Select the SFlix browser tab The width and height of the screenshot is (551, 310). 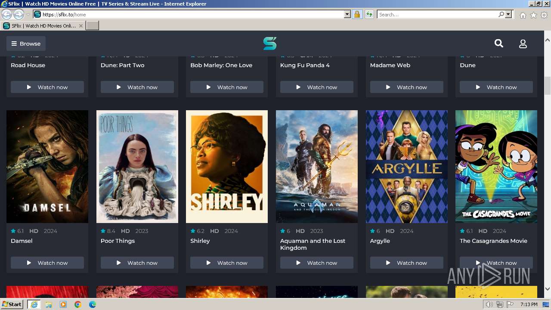pos(43,25)
